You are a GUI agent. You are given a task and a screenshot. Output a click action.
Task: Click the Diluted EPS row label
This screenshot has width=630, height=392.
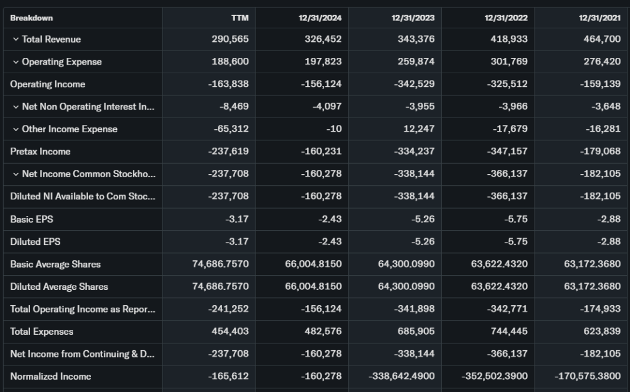(35, 242)
